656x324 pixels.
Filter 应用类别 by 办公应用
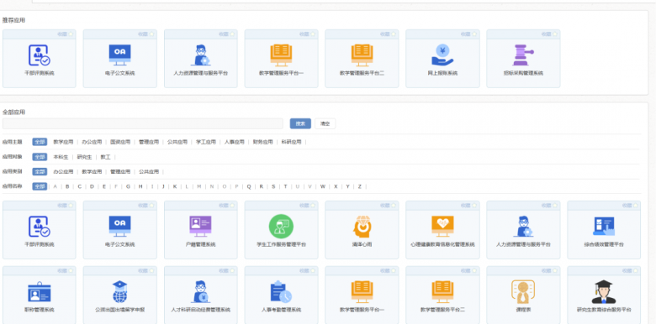click(x=63, y=171)
